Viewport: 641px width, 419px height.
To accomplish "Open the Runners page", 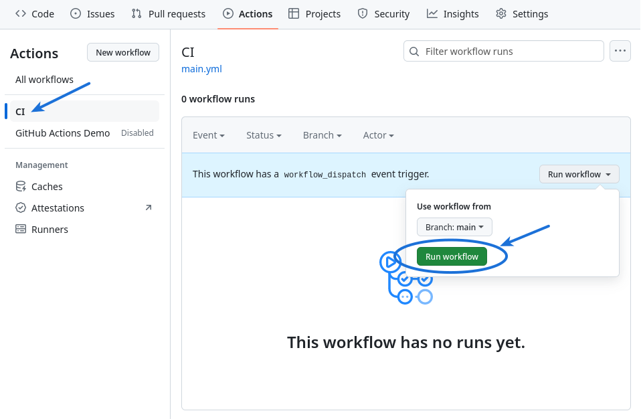I will pos(50,230).
